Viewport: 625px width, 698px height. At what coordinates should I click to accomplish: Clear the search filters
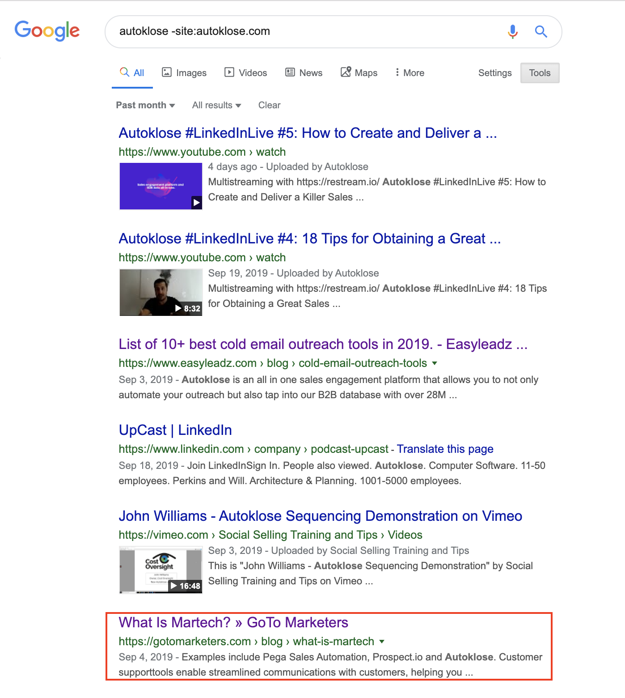[x=269, y=105]
